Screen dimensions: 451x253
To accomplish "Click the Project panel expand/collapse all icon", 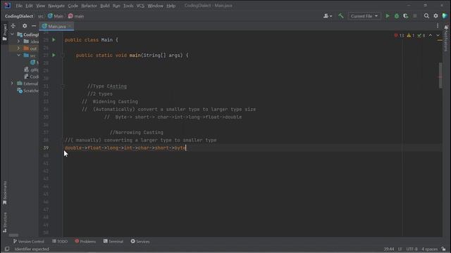I will click(x=13, y=26).
